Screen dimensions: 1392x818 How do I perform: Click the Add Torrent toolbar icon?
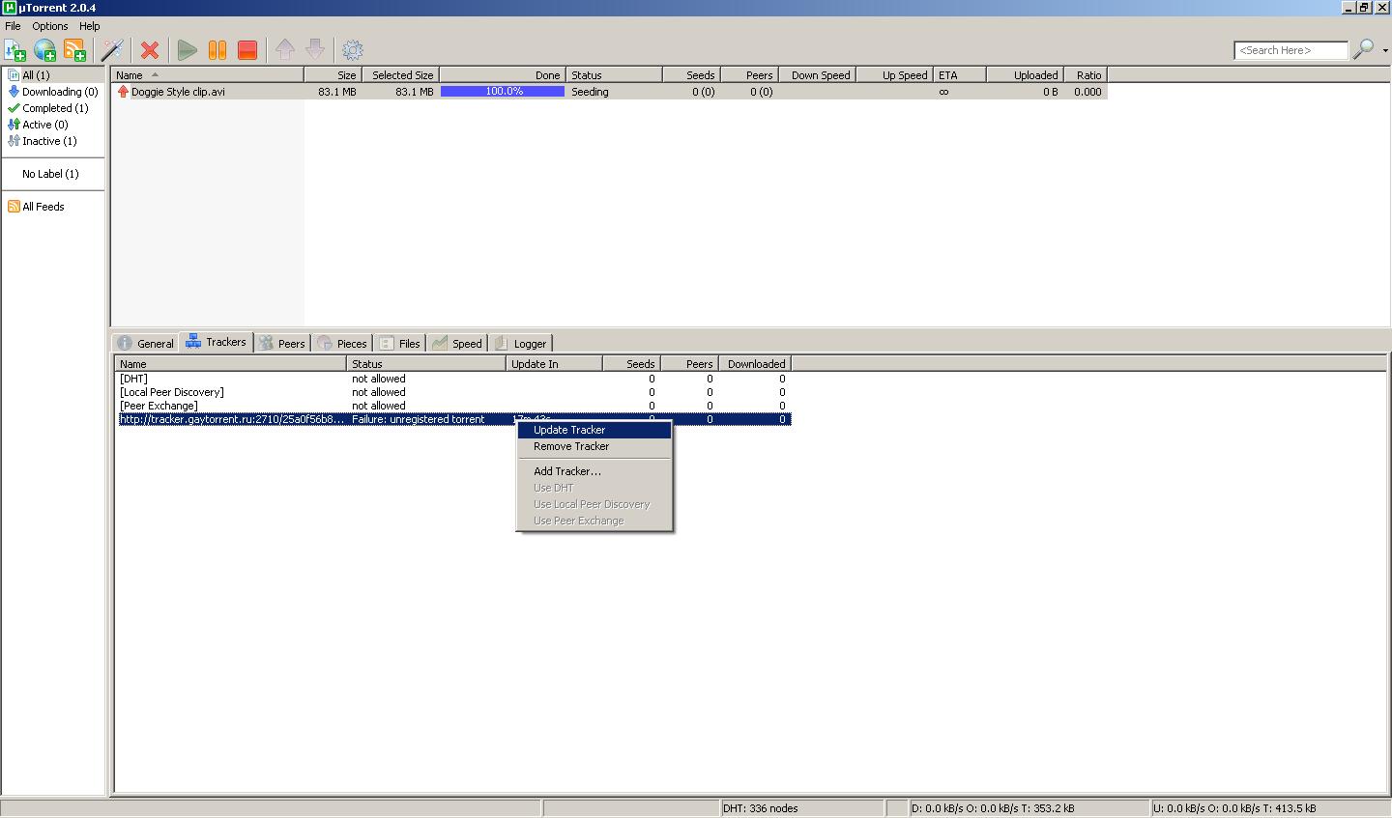(15, 50)
